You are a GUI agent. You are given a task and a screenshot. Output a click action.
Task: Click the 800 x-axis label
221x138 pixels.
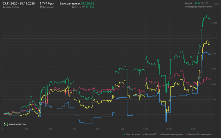click(x=98, y=129)
